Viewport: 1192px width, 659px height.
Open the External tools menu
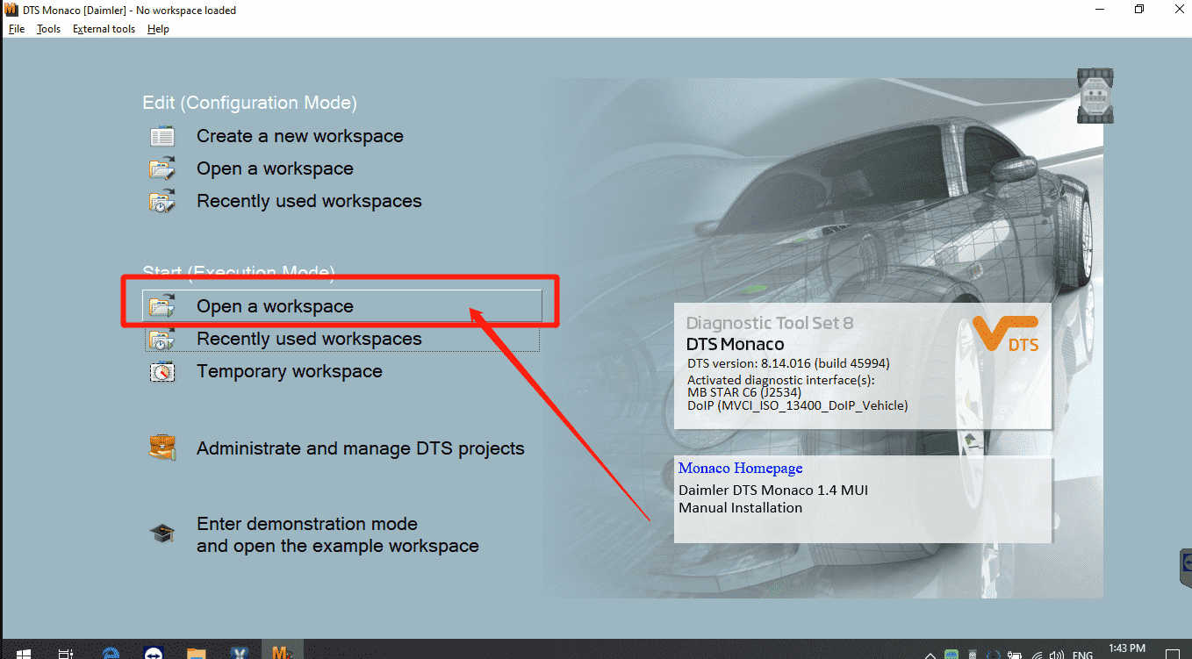[104, 28]
